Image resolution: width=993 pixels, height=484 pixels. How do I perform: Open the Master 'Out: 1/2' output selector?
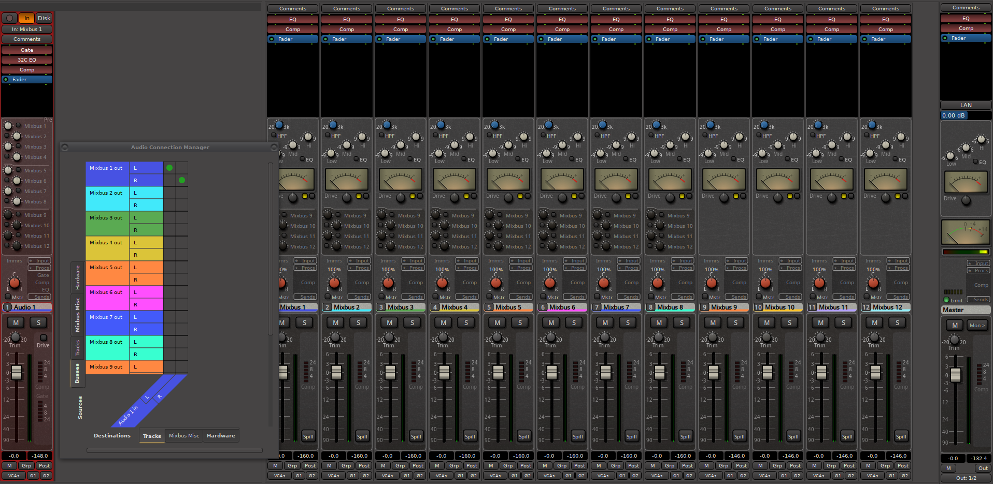tap(966, 478)
